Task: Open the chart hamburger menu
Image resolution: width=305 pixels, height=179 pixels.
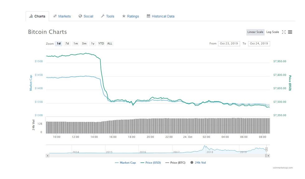Action: click(x=290, y=32)
